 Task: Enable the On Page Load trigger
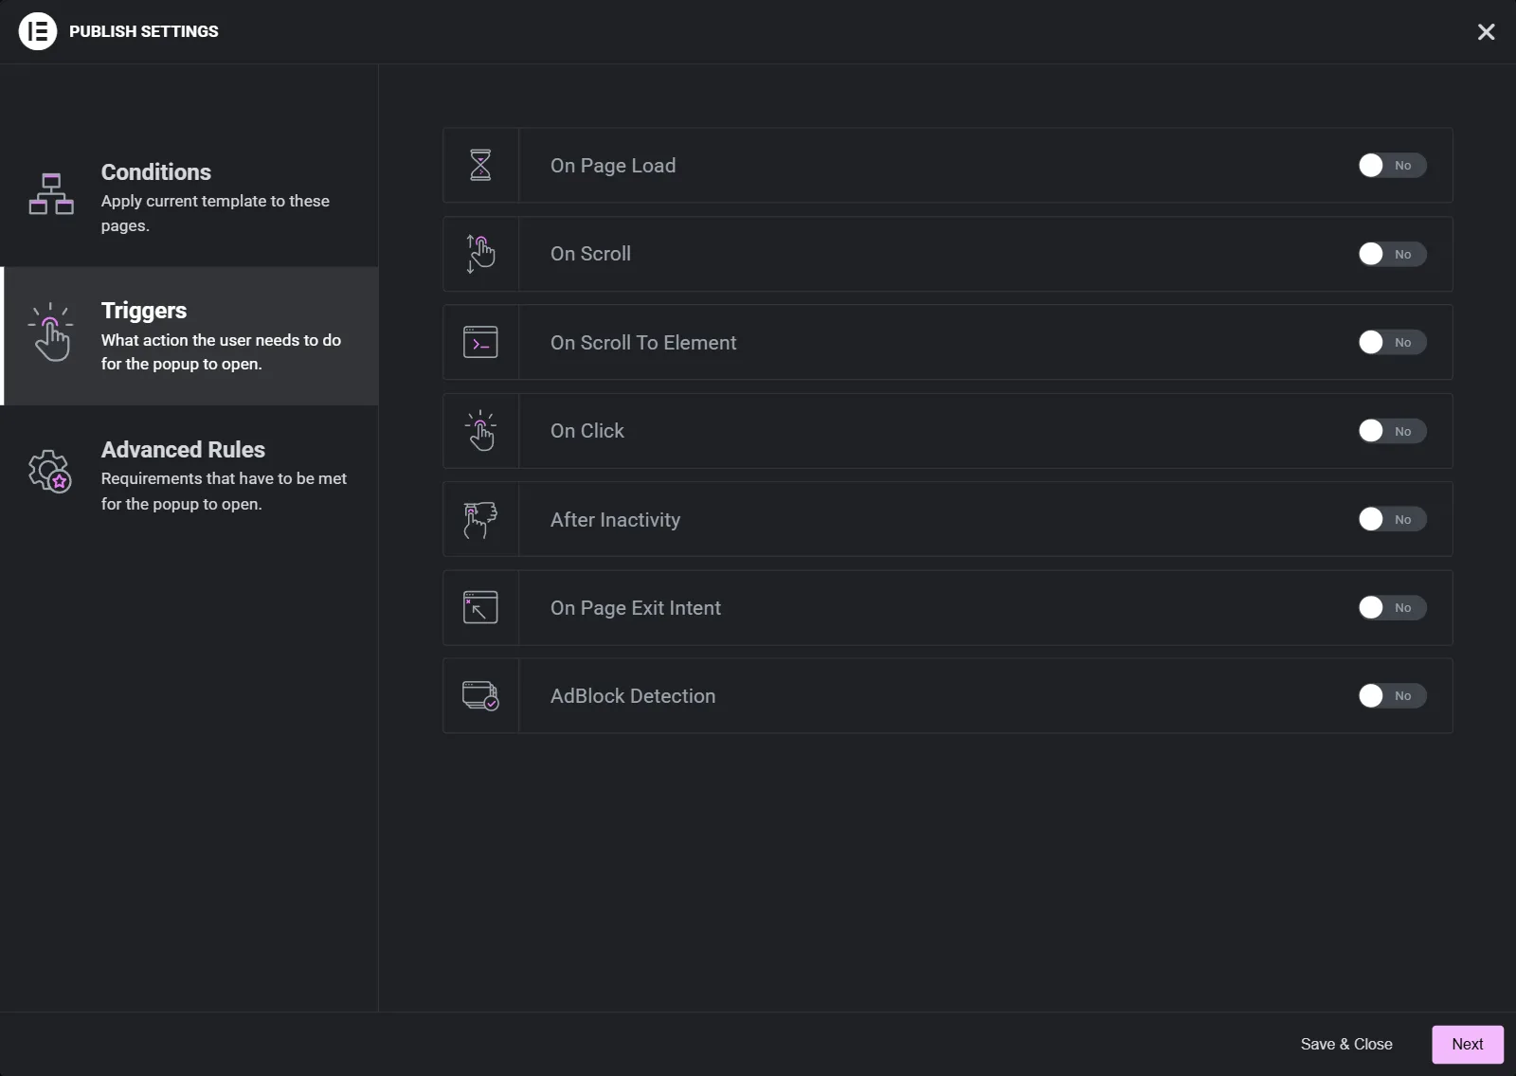click(x=1392, y=166)
